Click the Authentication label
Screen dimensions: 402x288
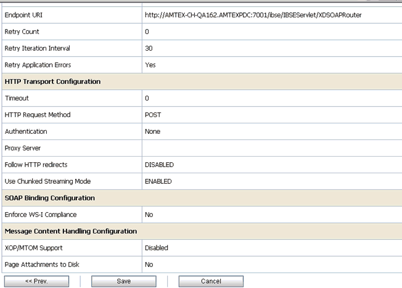pos(26,131)
